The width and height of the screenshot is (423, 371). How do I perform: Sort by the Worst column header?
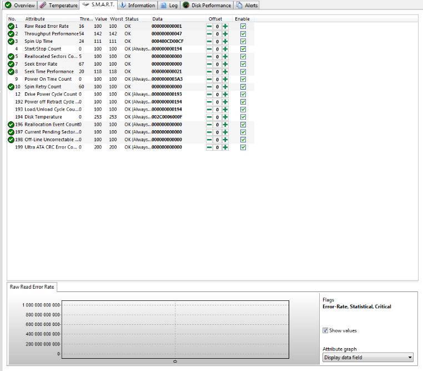point(116,19)
